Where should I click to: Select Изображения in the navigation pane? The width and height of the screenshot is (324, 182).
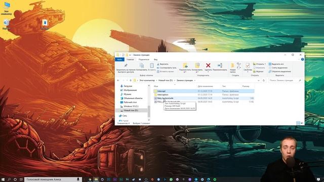[x=128, y=90]
